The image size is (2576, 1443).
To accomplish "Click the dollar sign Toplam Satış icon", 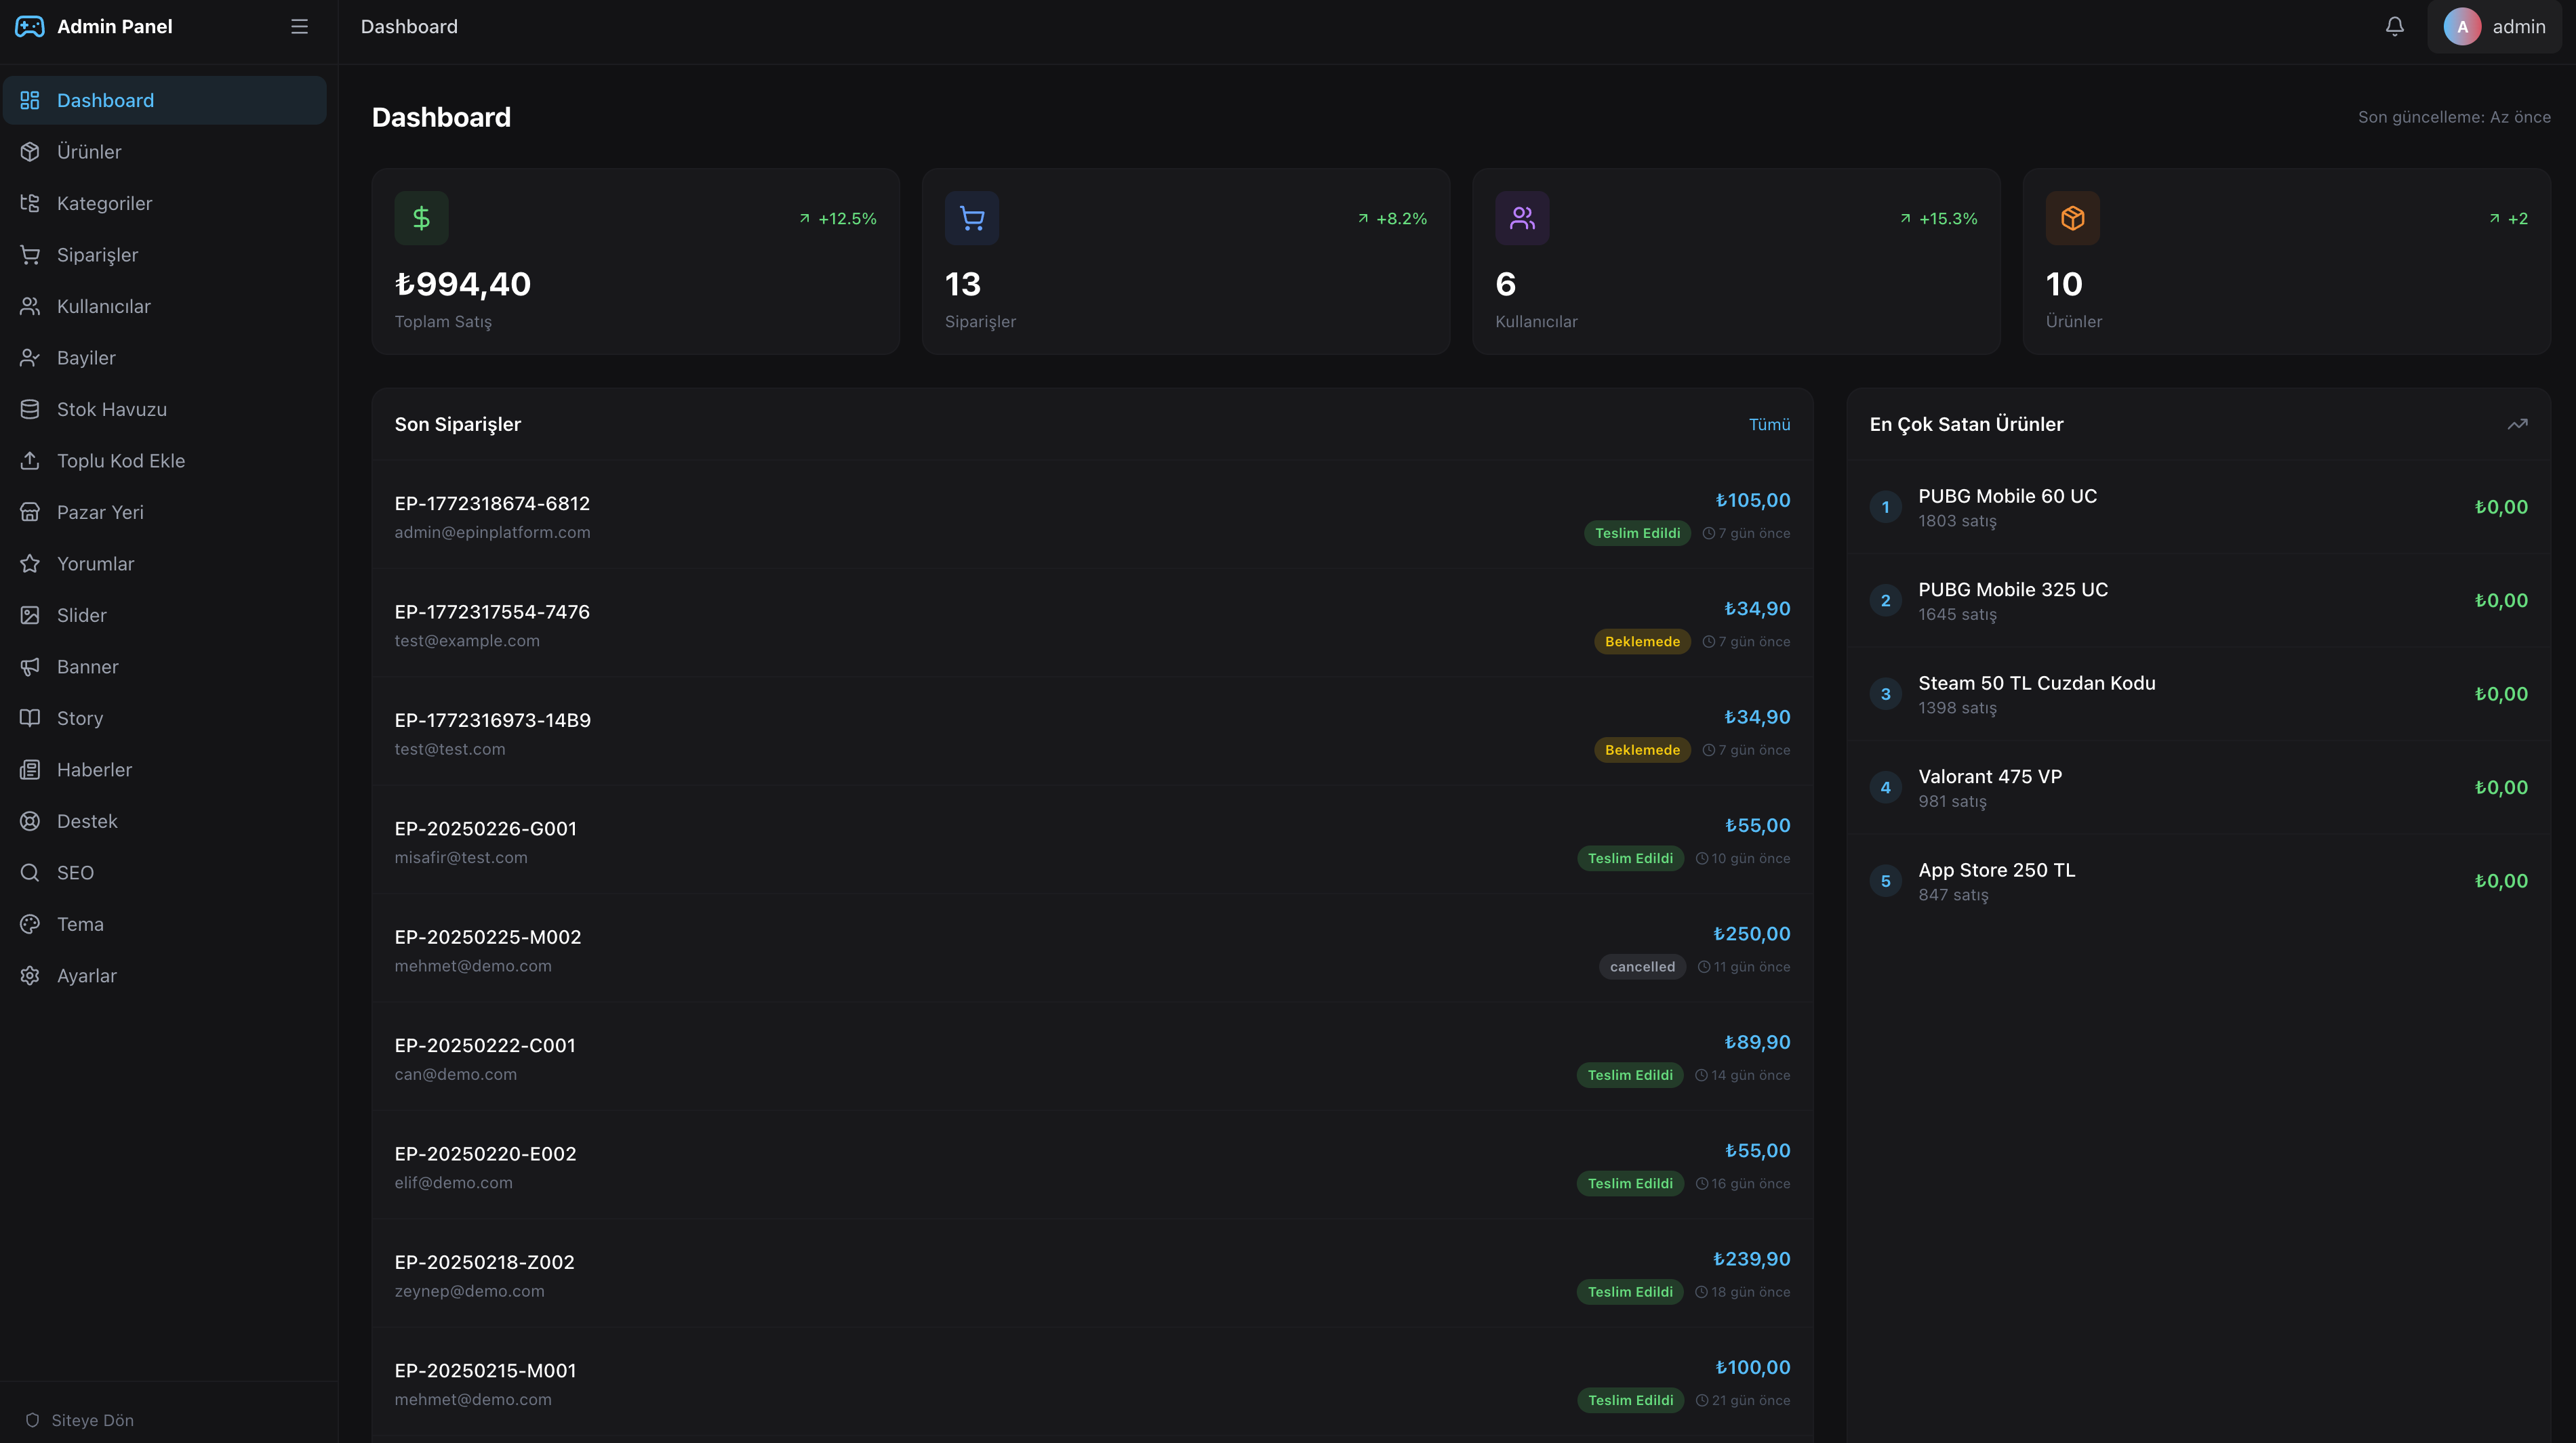I will pos(421,218).
